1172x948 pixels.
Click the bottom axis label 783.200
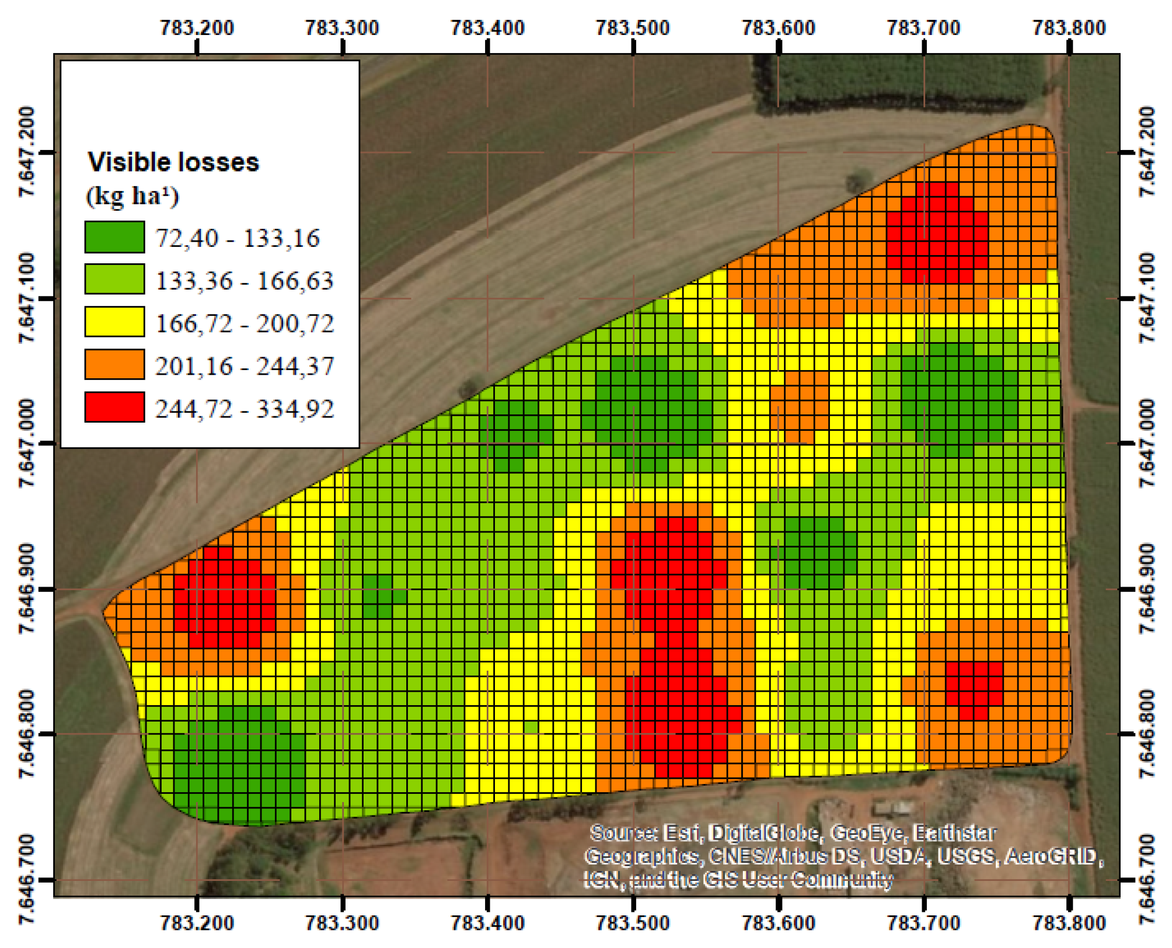197,923
